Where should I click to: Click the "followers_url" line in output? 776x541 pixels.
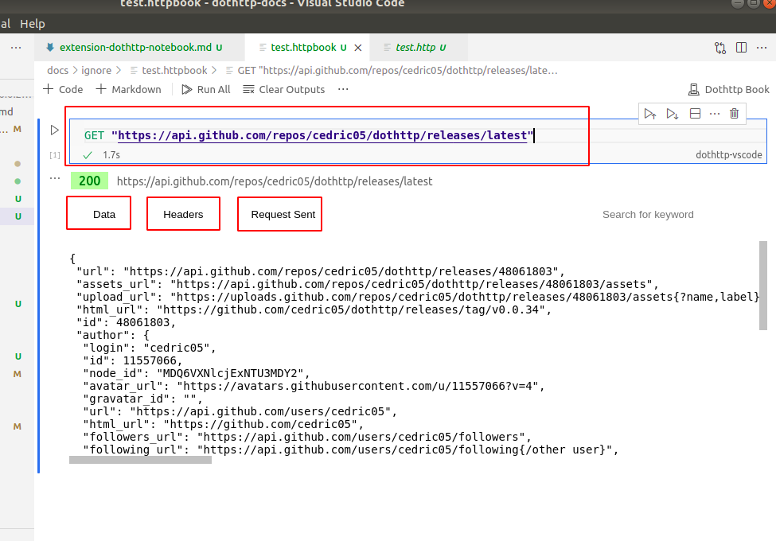[x=307, y=437]
